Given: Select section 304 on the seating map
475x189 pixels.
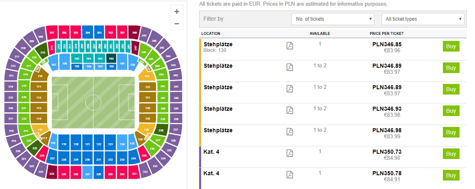Looking at the screenshot, I should click(x=87, y=32).
